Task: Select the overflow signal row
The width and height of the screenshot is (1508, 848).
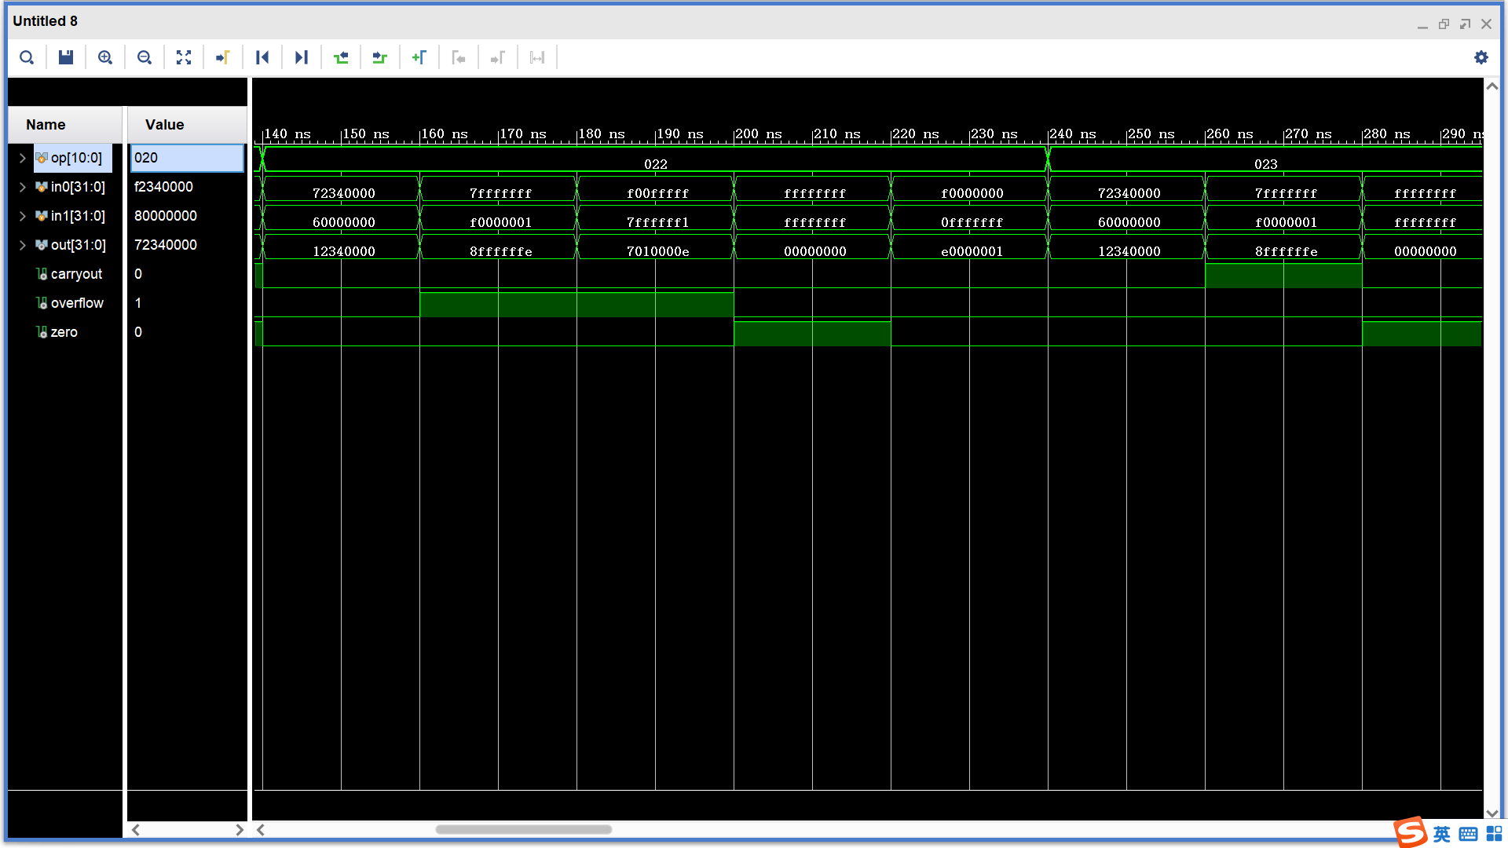Action: click(x=76, y=303)
